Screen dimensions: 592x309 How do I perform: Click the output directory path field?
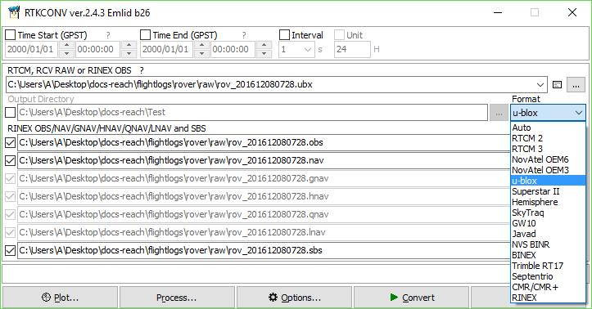pyautogui.click(x=252, y=112)
